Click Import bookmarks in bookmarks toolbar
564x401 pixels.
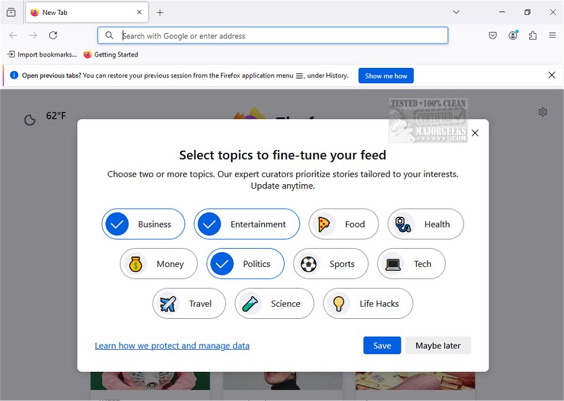click(x=42, y=55)
